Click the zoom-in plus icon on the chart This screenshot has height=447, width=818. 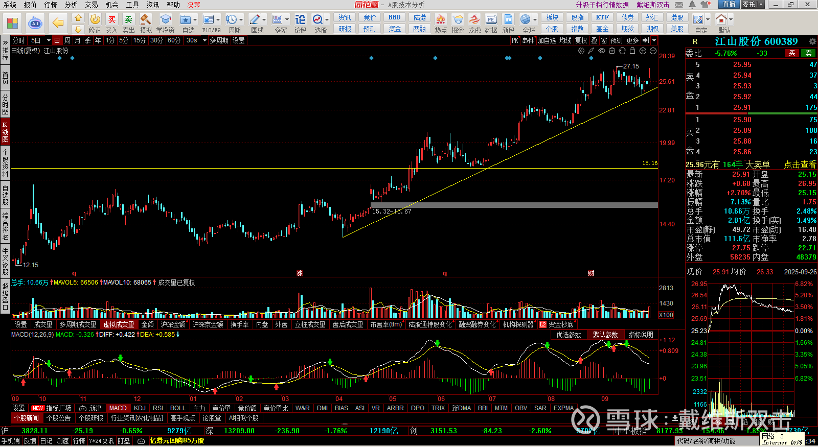pyautogui.click(x=643, y=51)
